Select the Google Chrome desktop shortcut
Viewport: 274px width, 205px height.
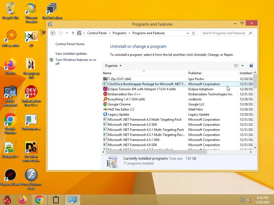[x=10, y=124]
